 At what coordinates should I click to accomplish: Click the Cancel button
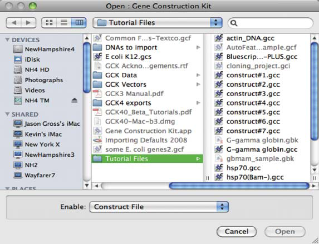point(237,232)
